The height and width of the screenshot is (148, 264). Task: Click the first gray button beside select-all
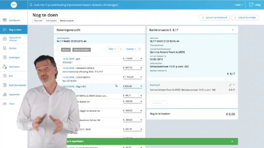(x=66, y=50)
